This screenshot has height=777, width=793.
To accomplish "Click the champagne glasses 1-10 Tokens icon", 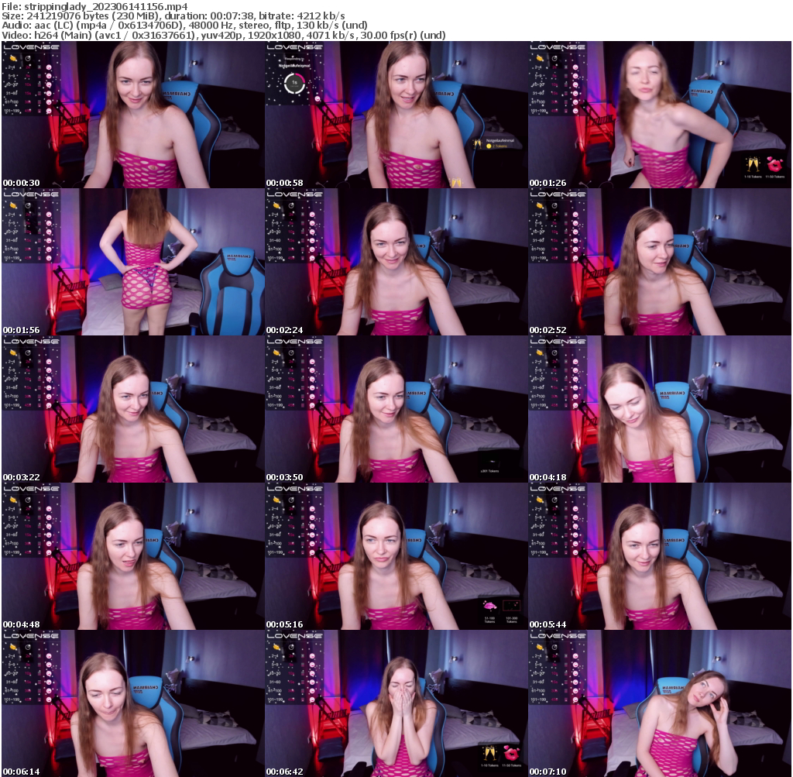I will (x=490, y=753).
